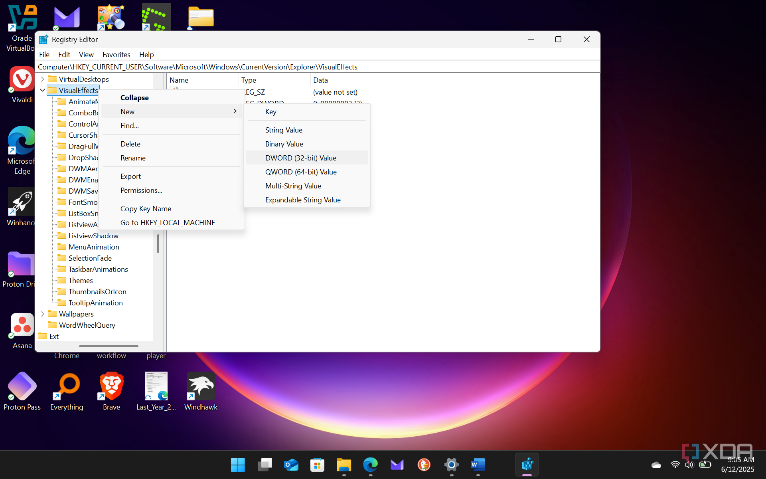
Task: Launch Windhawk from the desktop
Action: (x=201, y=391)
